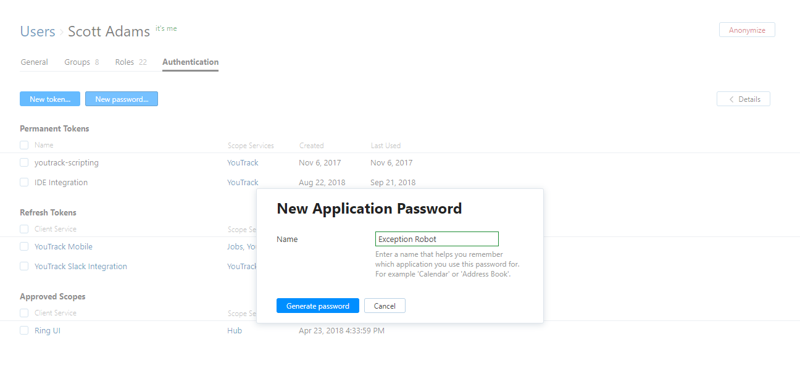Switch to the General tab
800x371 pixels.
click(35, 62)
